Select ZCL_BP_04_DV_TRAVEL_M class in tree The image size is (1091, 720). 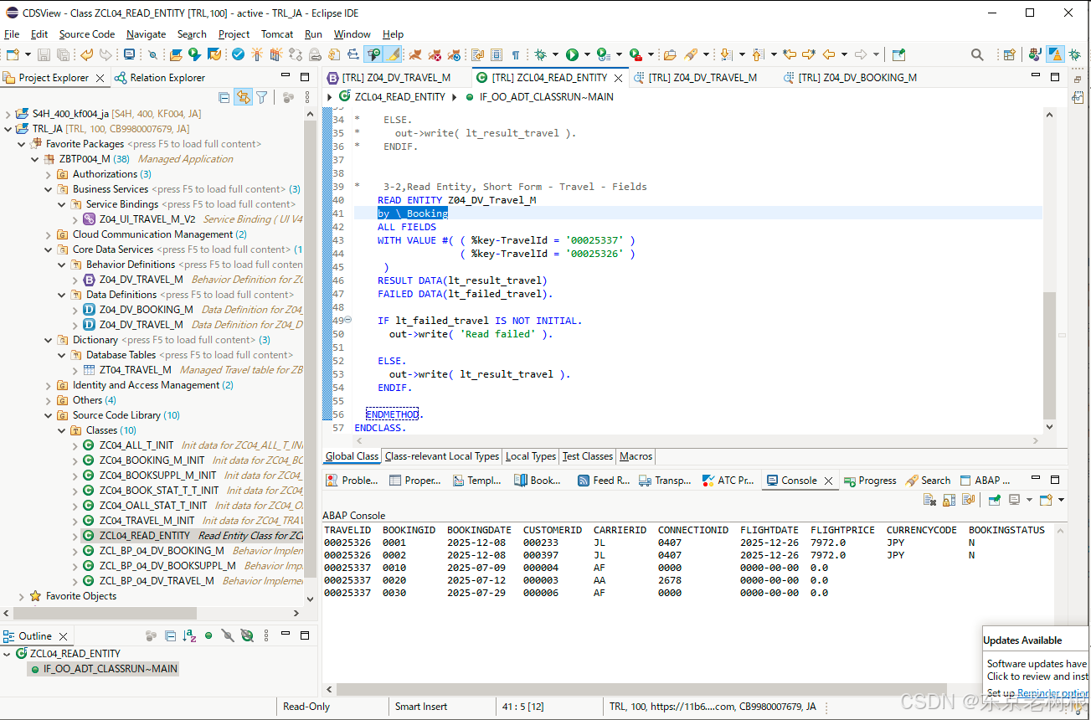(x=156, y=581)
